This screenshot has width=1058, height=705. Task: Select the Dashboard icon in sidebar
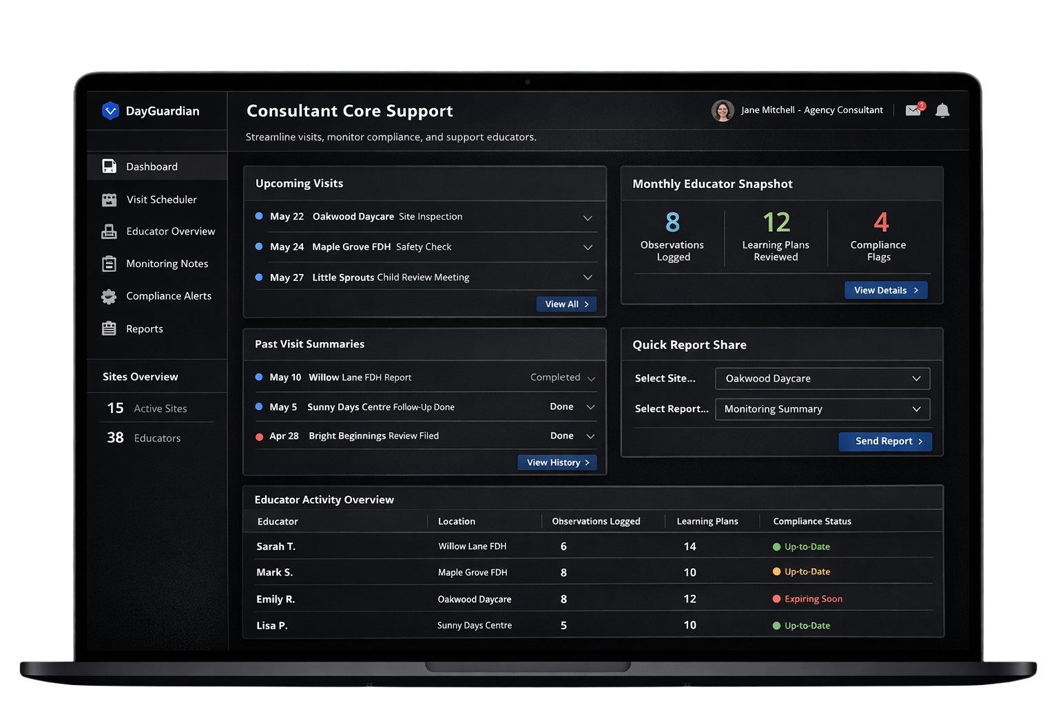pyautogui.click(x=110, y=166)
